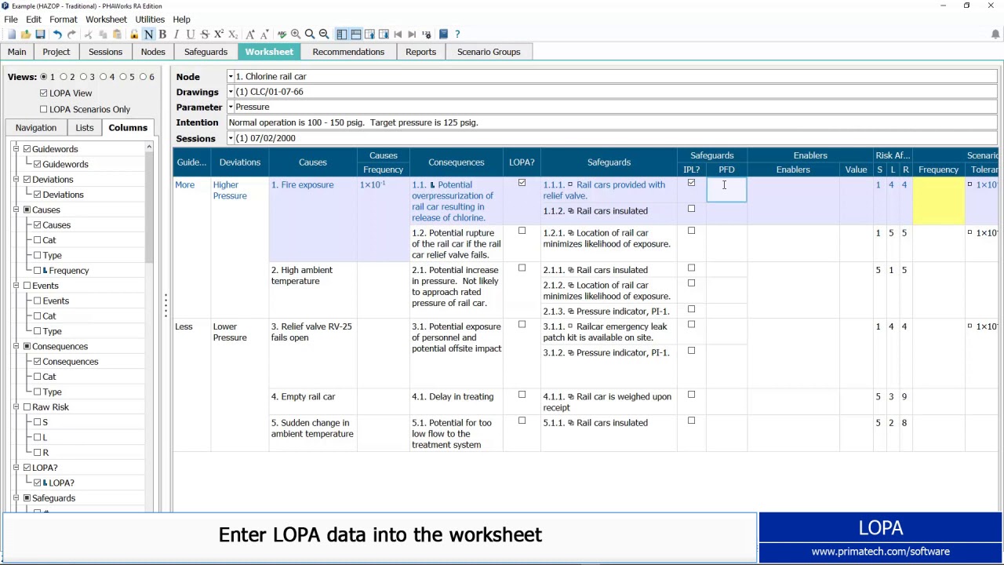The width and height of the screenshot is (1004, 565).
Task: Collapse the Causes tree node
Action: click(16, 210)
